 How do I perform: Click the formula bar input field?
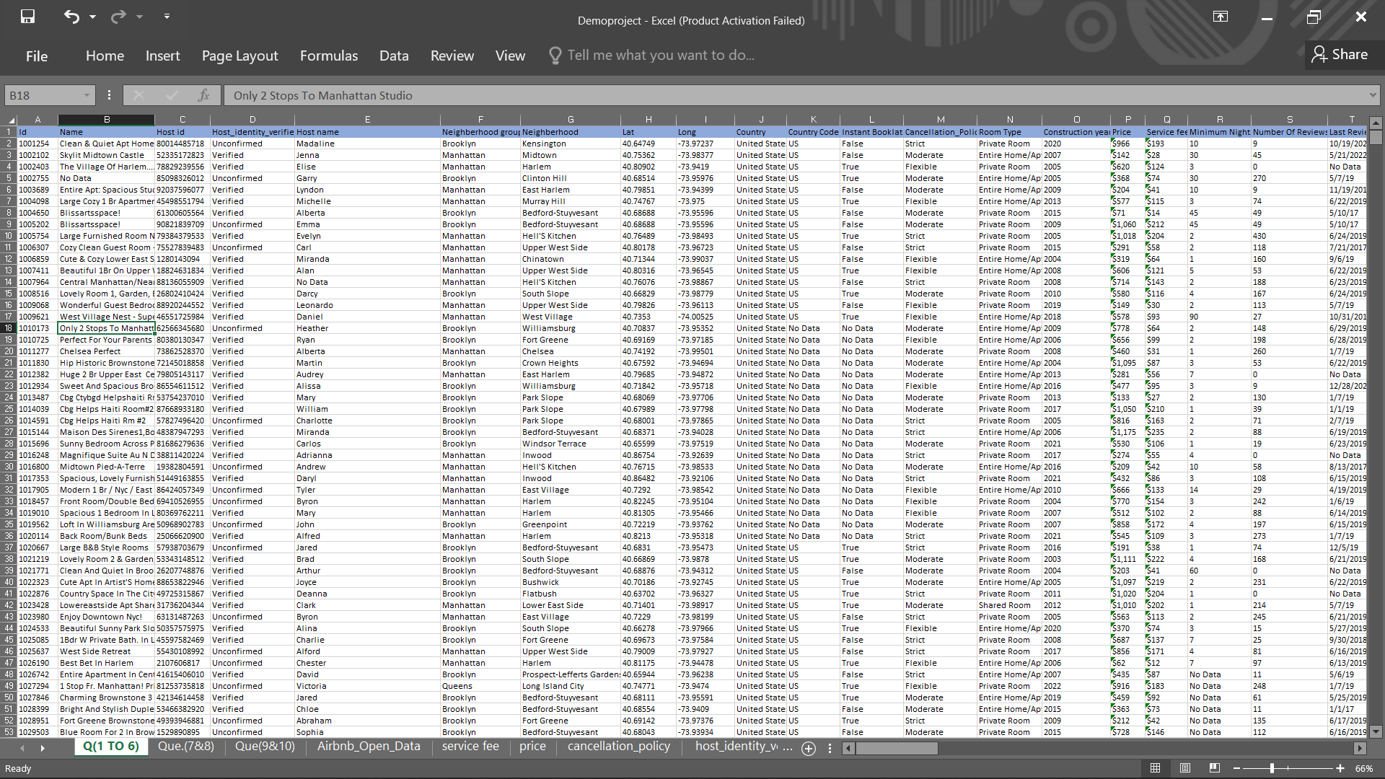pyautogui.click(x=793, y=95)
